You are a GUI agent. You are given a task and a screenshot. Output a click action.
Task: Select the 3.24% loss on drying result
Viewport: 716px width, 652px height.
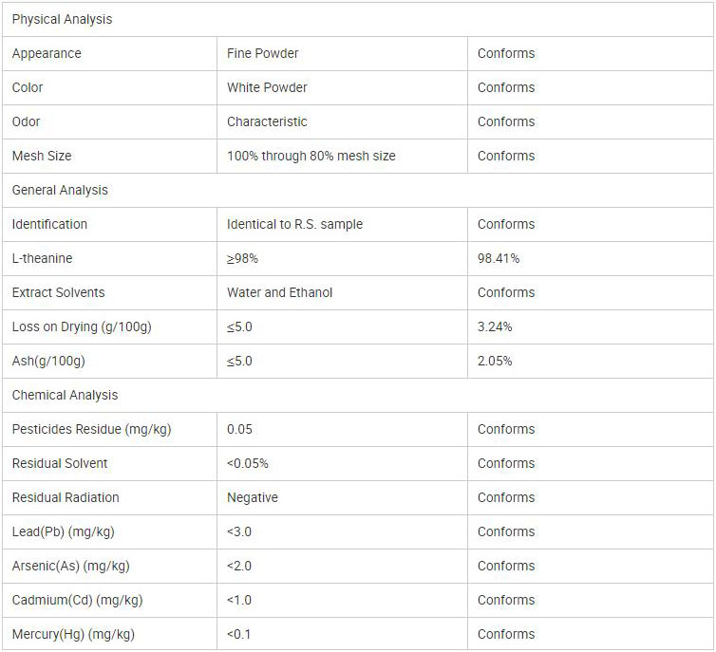495,326
